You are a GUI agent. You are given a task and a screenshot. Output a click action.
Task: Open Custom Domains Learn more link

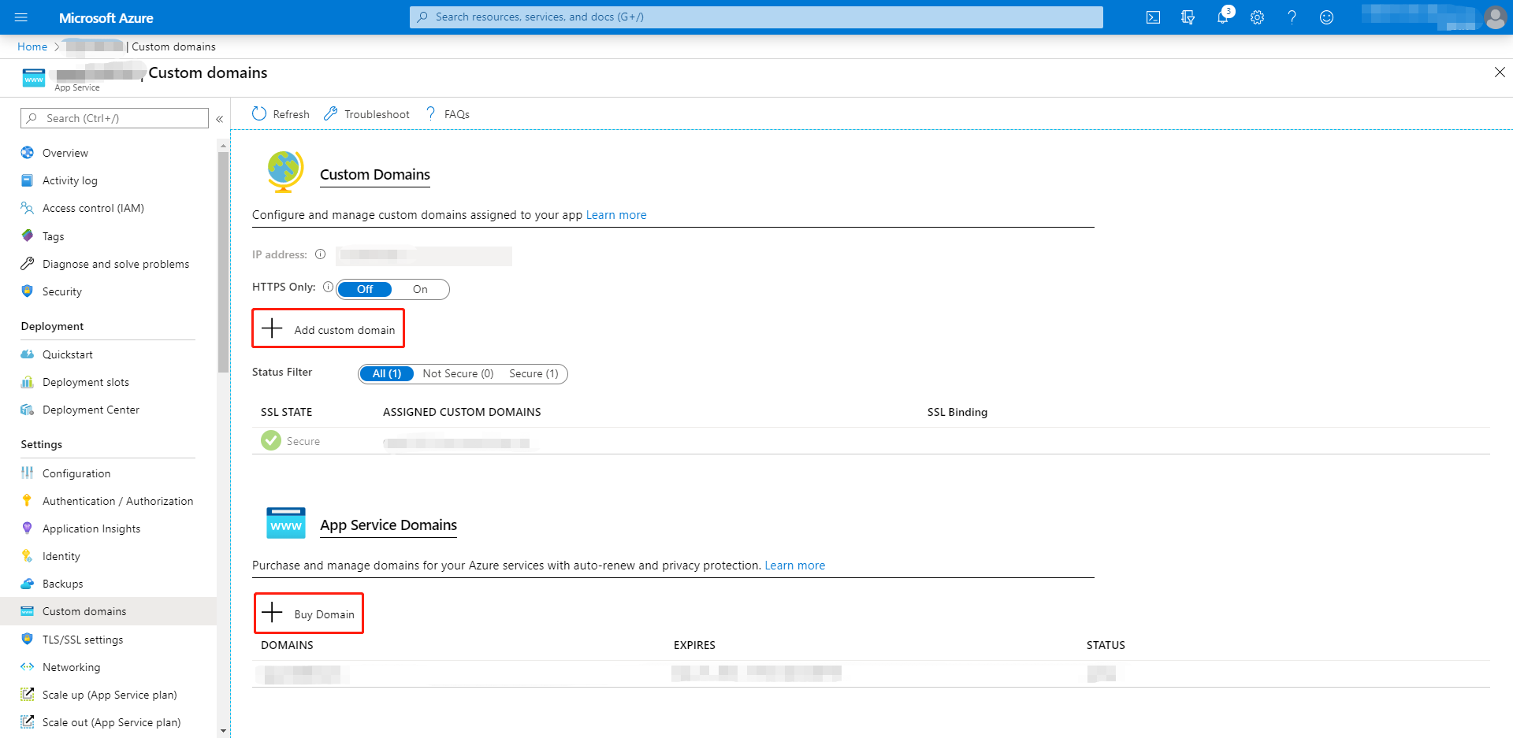coord(615,215)
